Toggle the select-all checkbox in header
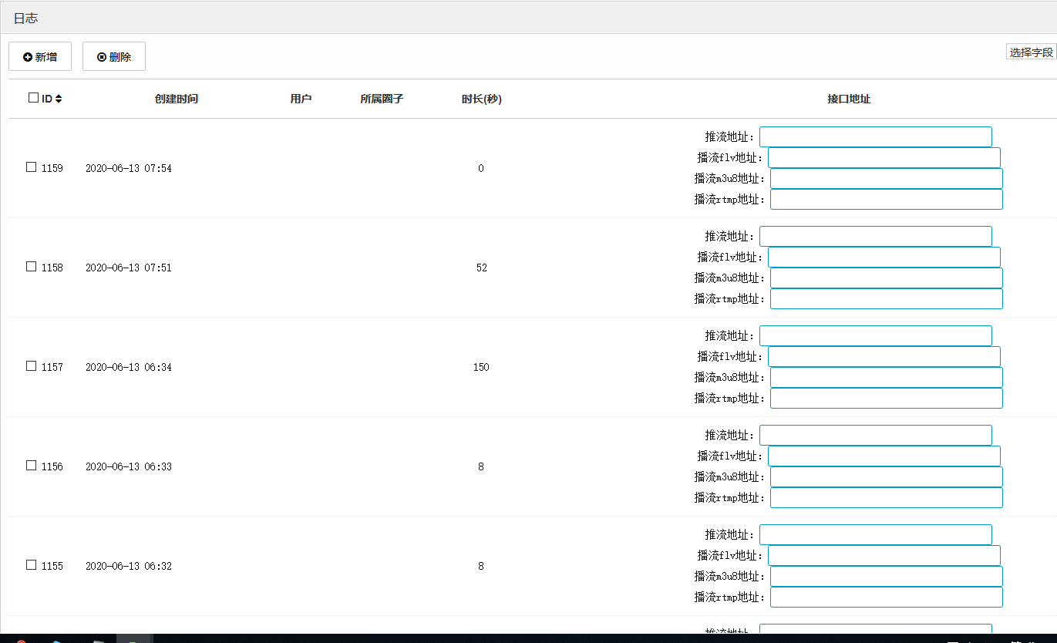This screenshot has height=643, width=1057. pyautogui.click(x=33, y=98)
